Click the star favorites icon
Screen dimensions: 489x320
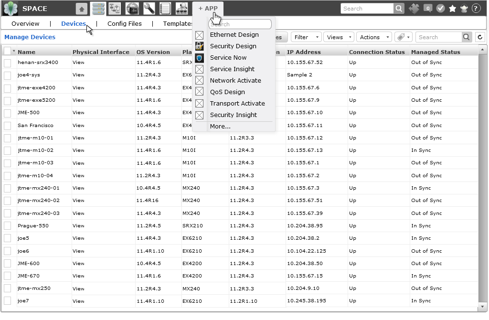click(453, 9)
